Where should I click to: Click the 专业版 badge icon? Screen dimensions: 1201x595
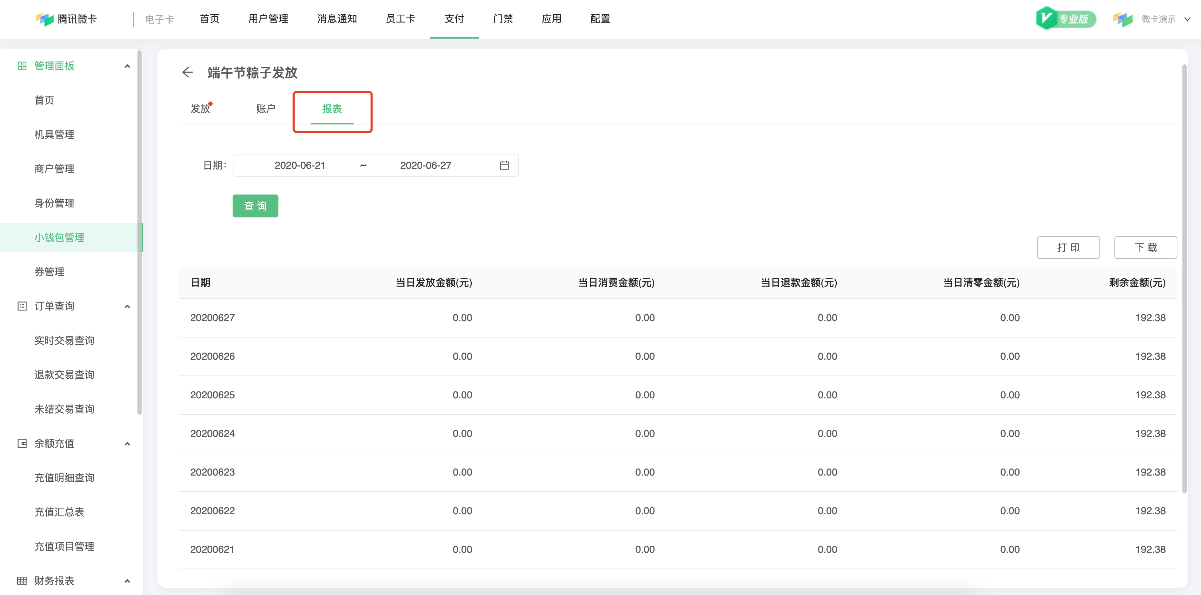[1065, 19]
